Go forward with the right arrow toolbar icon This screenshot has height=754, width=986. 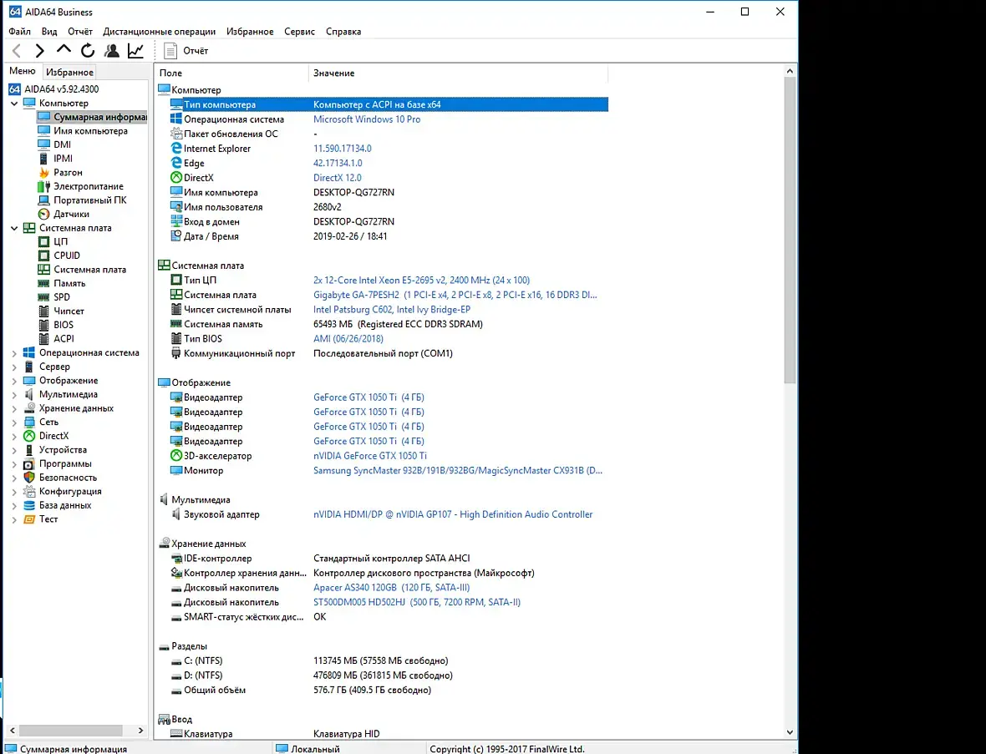[39, 51]
